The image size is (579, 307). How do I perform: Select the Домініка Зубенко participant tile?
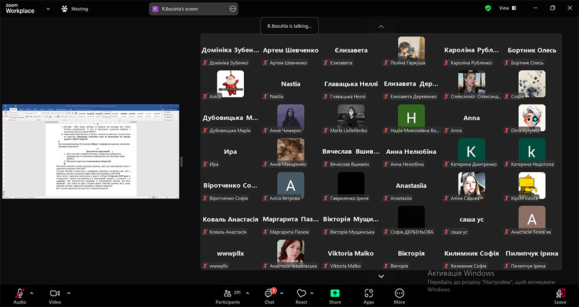pos(230,51)
